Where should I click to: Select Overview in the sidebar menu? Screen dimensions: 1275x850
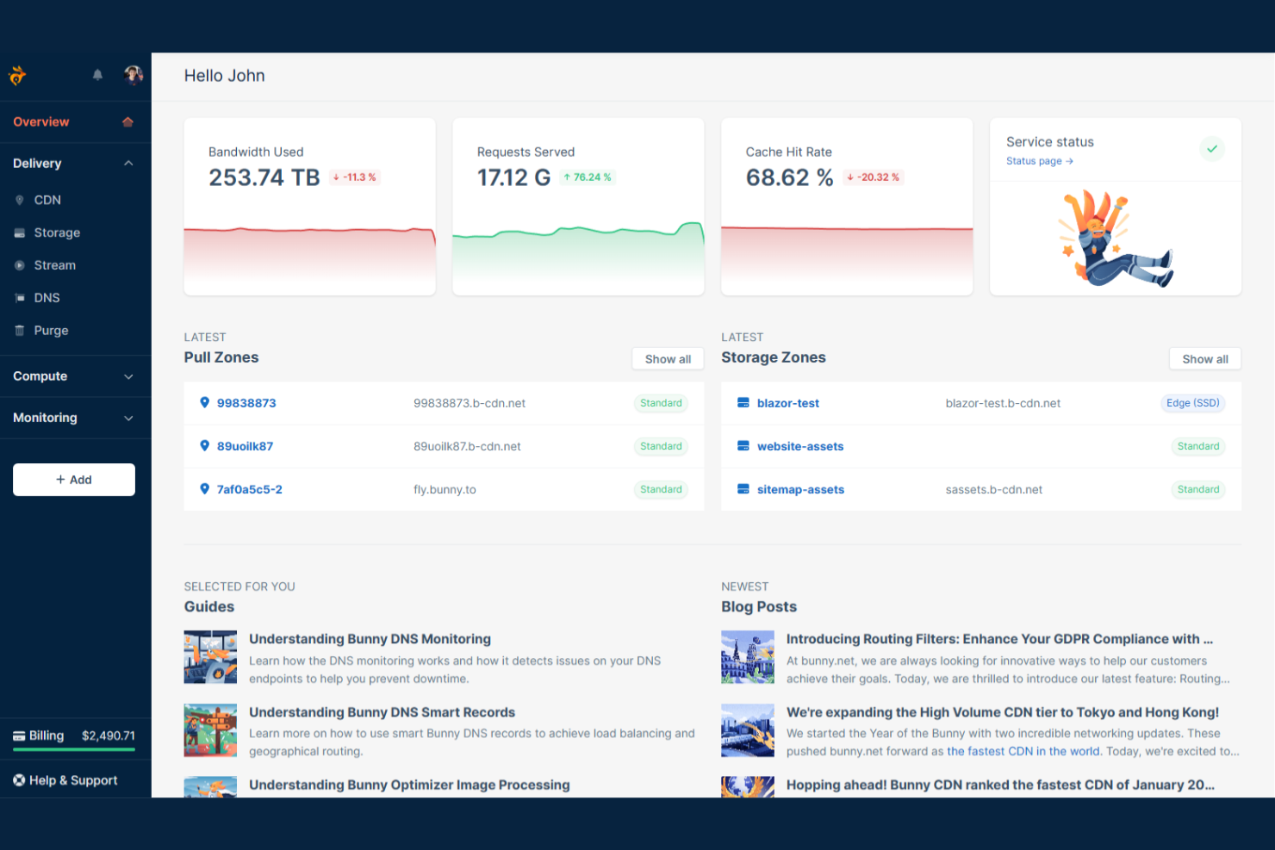(x=40, y=121)
